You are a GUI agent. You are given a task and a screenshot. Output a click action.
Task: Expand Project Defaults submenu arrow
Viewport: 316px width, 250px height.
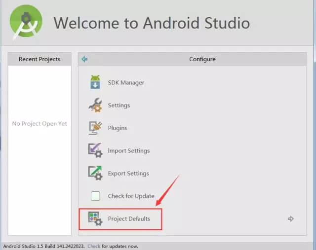point(291,218)
